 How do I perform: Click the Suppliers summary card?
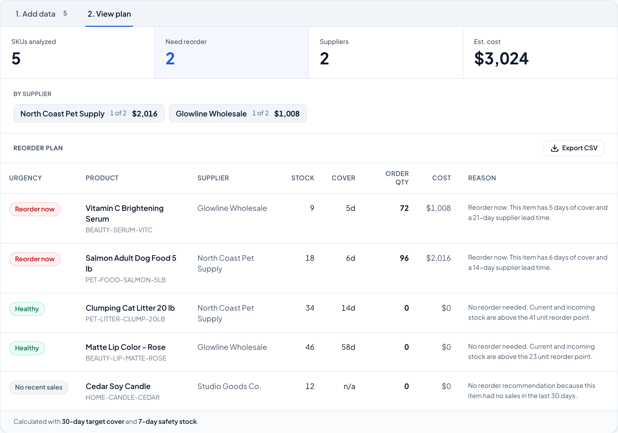(385, 53)
